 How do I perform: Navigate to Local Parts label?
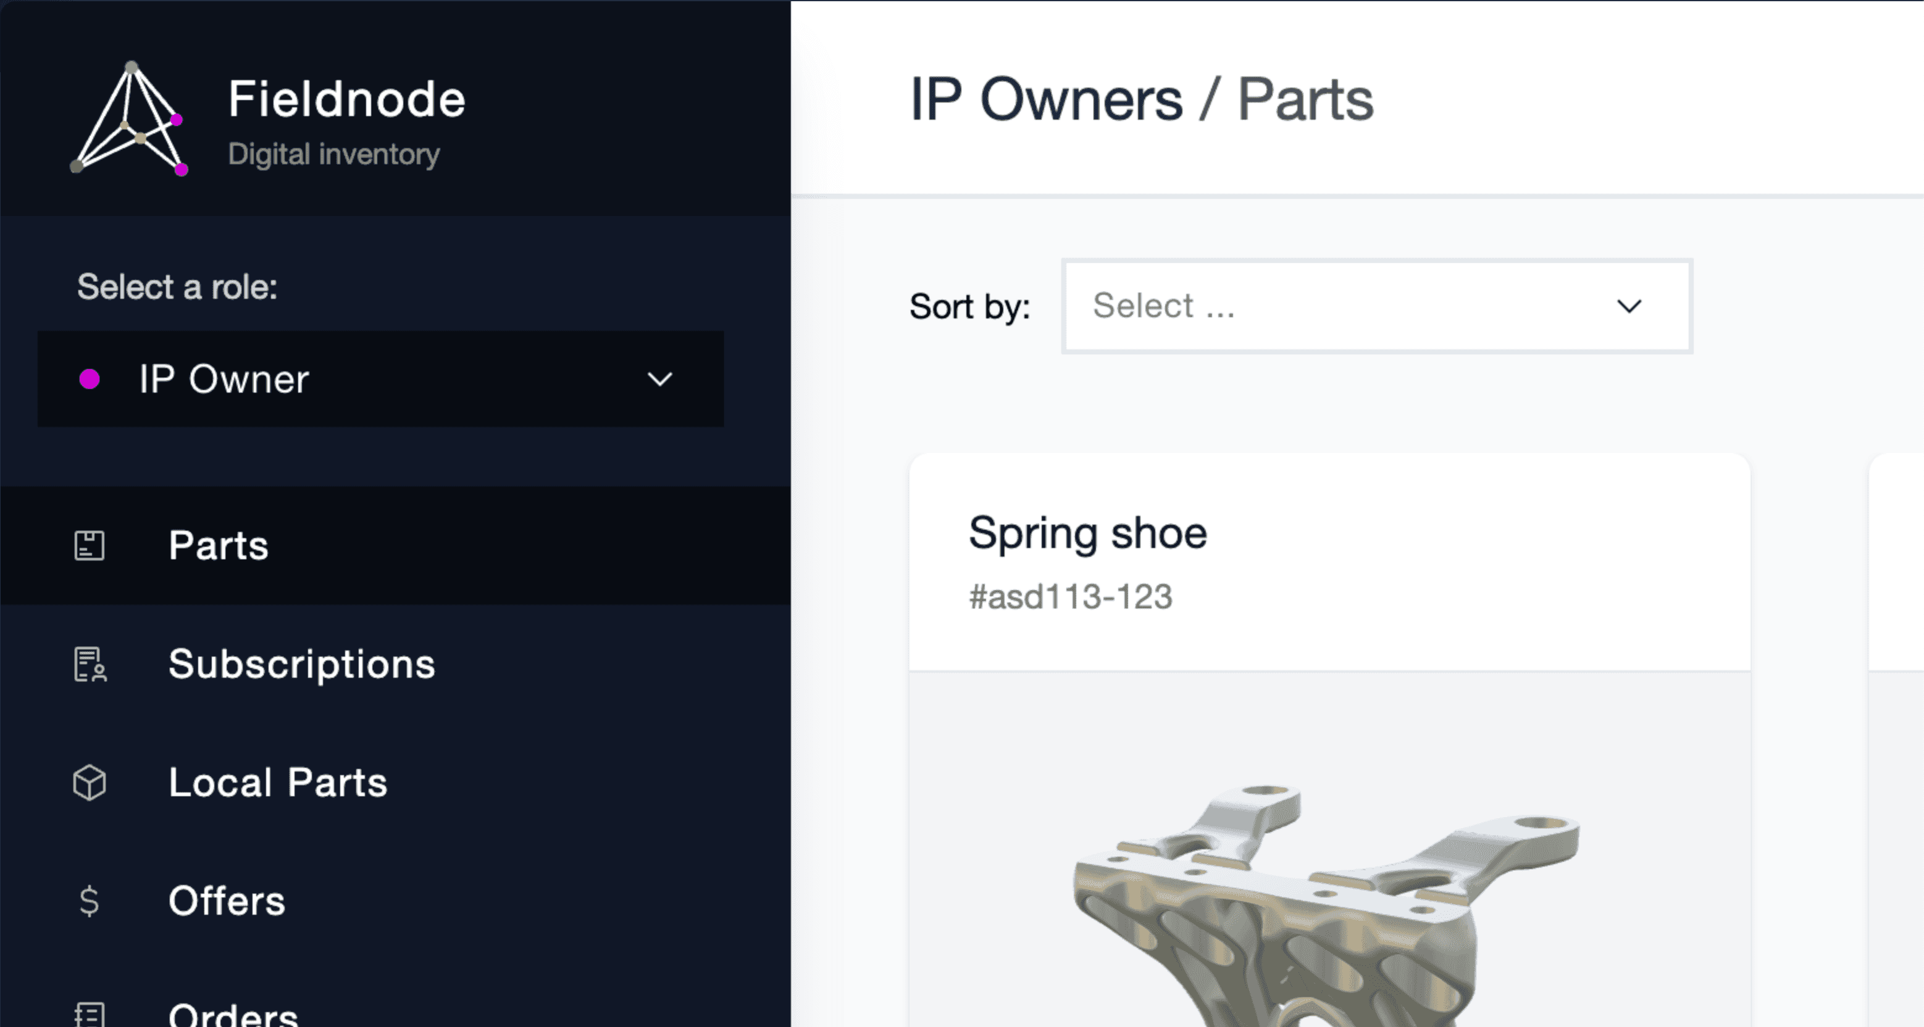[278, 783]
